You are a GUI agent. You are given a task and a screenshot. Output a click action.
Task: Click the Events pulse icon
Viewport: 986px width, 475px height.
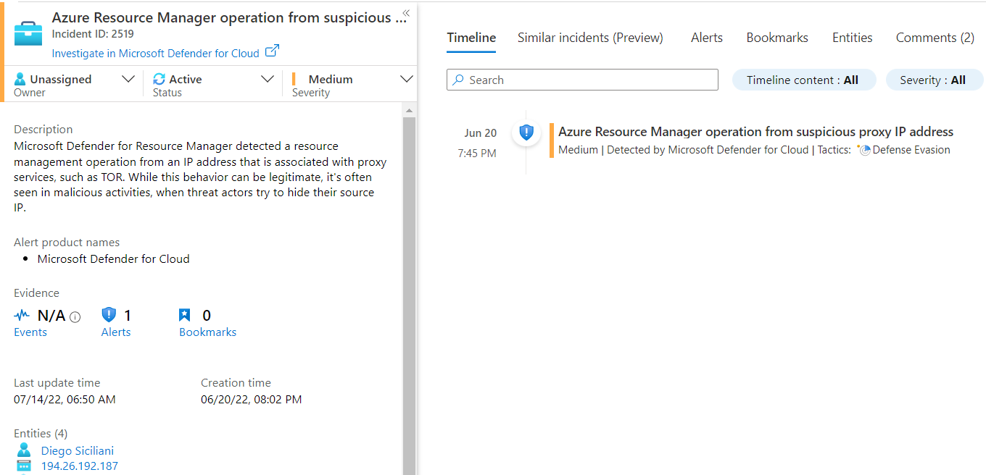pos(22,315)
